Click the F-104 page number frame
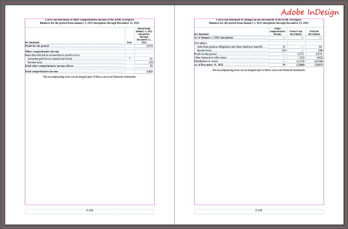The height and width of the screenshot is (229, 348). click(90, 211)
